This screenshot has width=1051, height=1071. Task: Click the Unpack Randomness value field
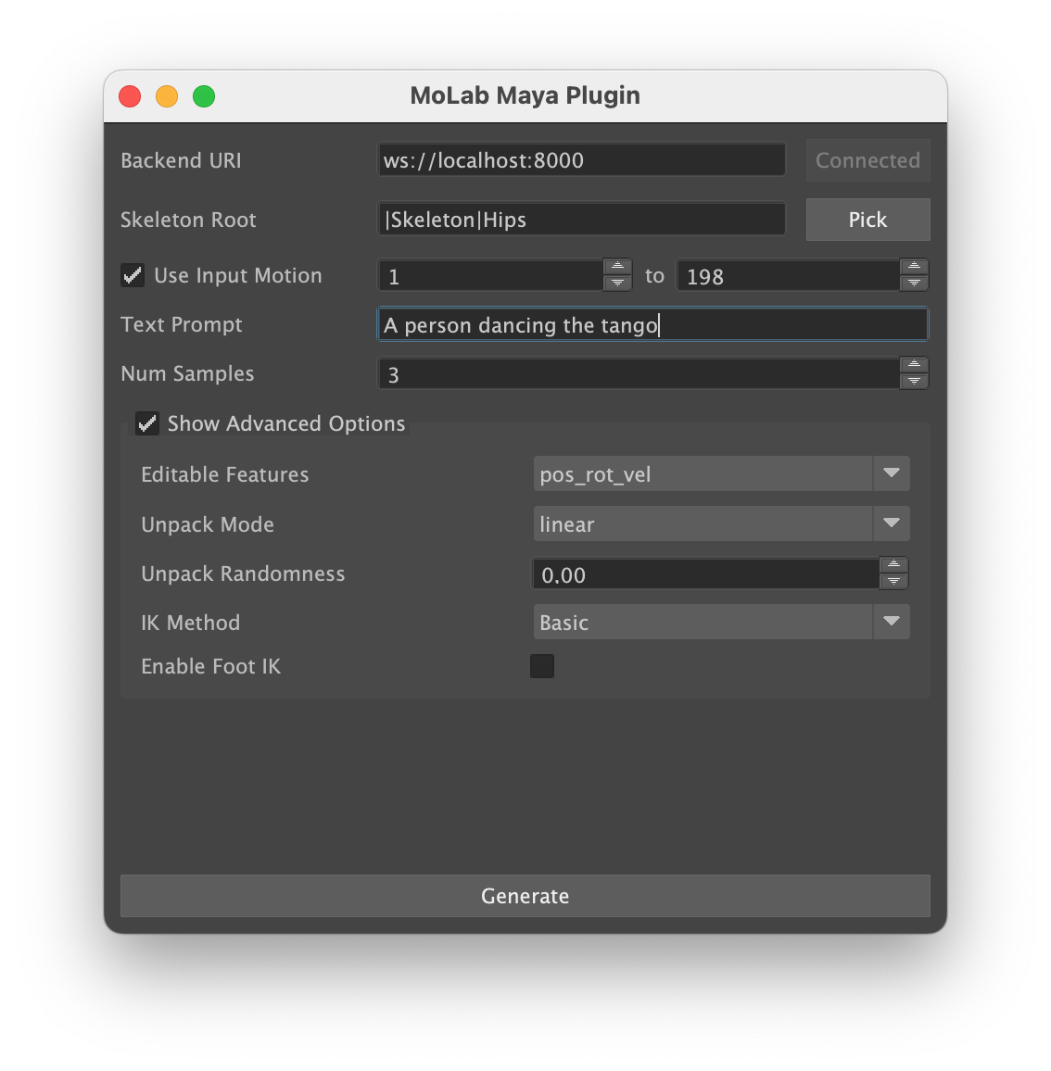click(705, 573)
